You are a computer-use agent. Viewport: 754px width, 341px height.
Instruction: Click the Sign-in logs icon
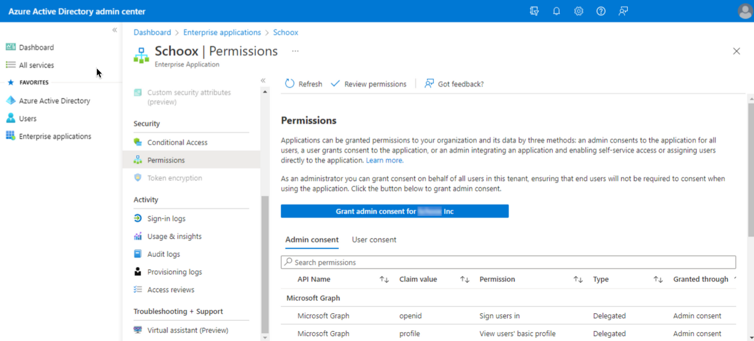click(x=138, y=218)
